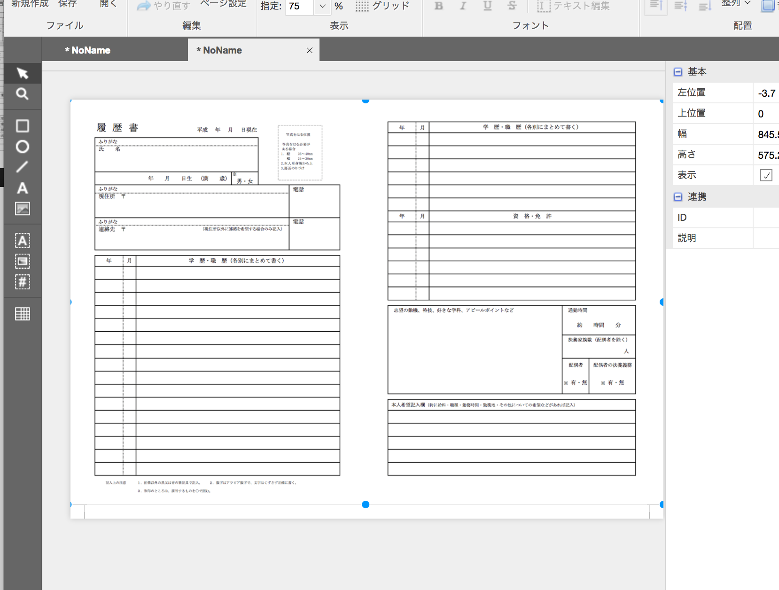
Task: Close the active NoName tab
Action: point(310,50)
